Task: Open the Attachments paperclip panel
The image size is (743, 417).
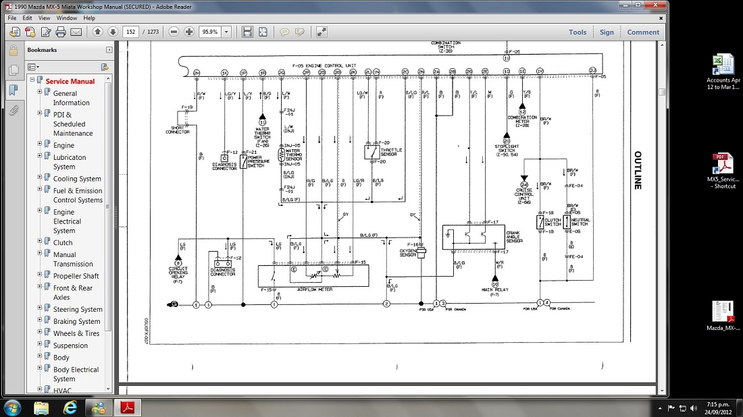Action: pyautogui.click(x=14, y=110)
